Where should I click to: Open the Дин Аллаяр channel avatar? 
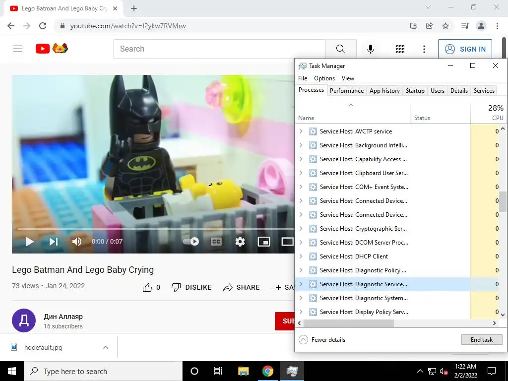pos(24,320)
